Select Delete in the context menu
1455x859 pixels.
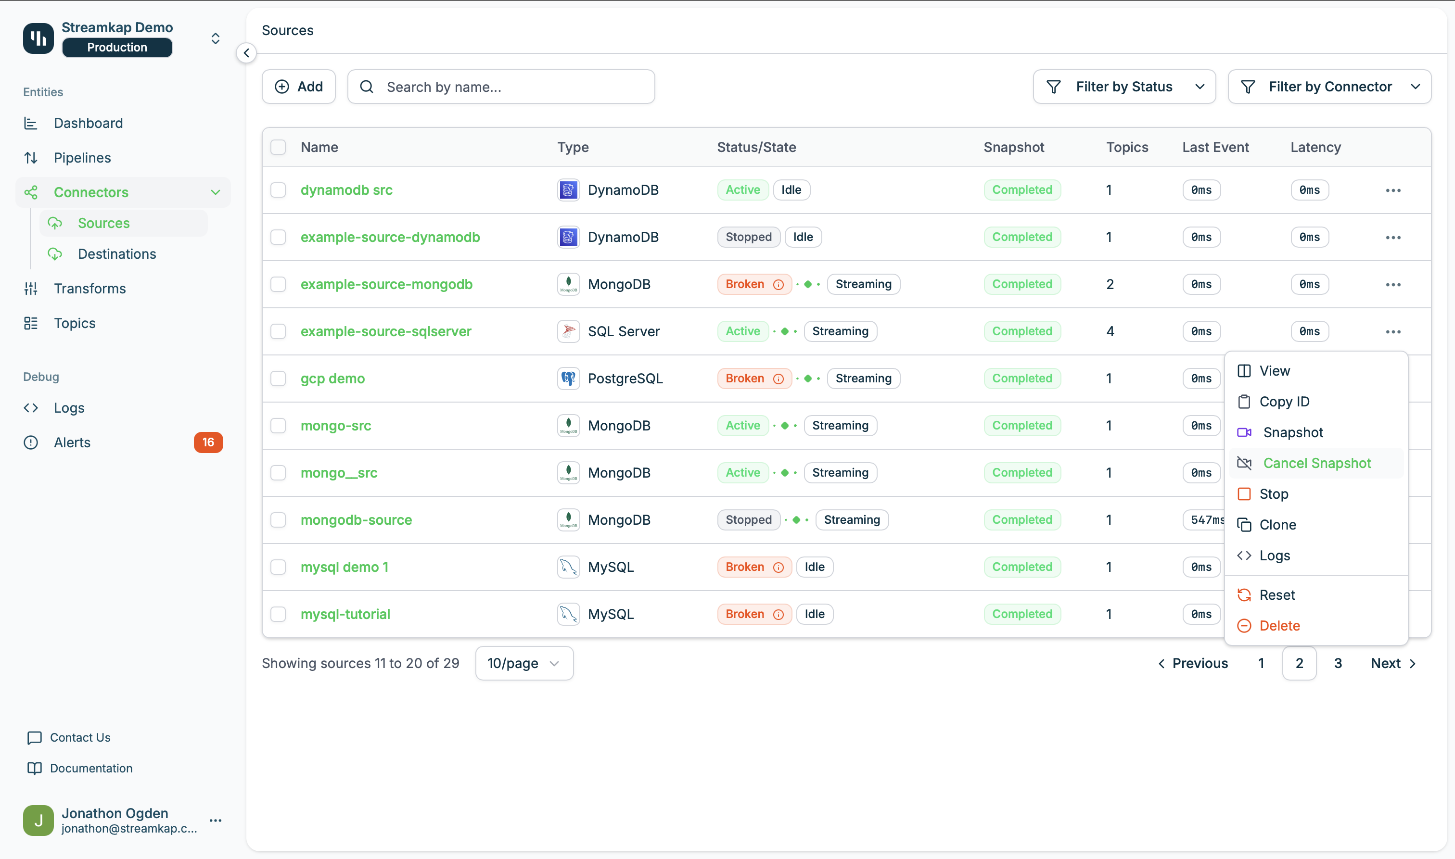tap(1279, 626)
